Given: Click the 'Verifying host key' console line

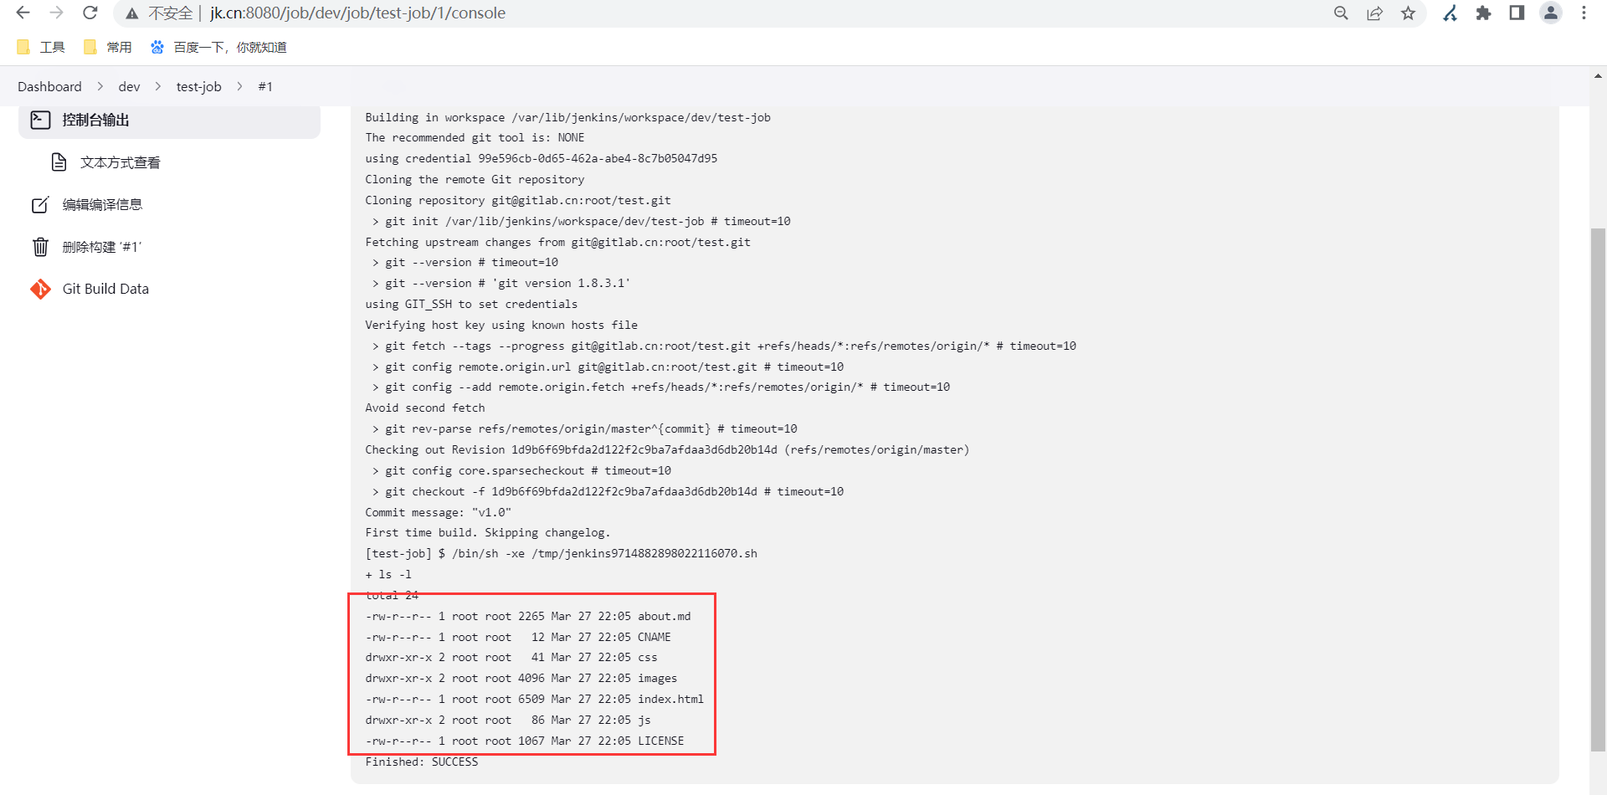Looking at the screenshot, I should 501,325.
